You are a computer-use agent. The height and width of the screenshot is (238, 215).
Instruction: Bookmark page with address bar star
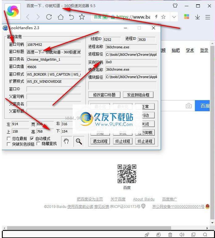pyautogui.click(x=163, y=17)
